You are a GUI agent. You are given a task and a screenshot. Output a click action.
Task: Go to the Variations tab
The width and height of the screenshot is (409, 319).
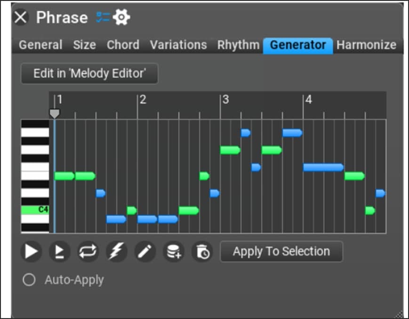[178, 45]
